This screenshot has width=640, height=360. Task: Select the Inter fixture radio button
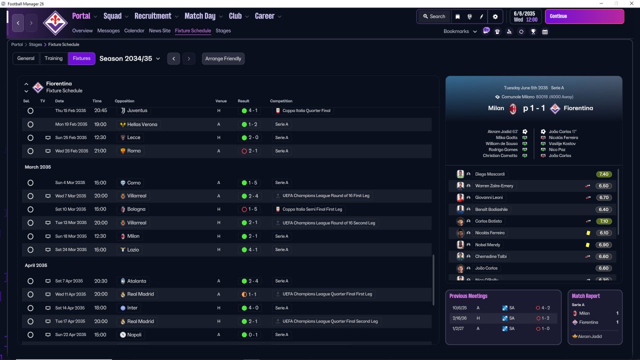[30, 308]
